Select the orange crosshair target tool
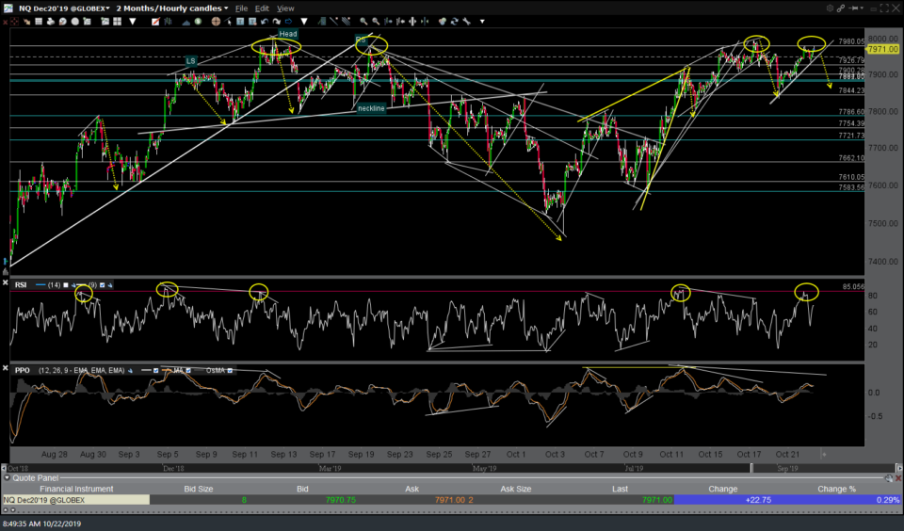This screenshot has width=904, height=531. [x=216, y=22]
